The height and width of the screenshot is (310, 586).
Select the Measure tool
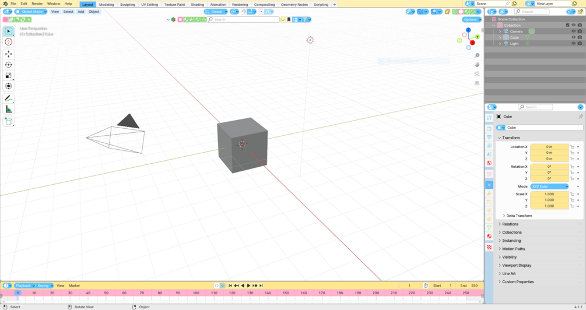[9, 110]
